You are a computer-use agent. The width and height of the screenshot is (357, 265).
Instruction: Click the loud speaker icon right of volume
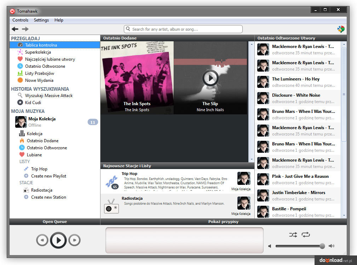tap(332, 246)
